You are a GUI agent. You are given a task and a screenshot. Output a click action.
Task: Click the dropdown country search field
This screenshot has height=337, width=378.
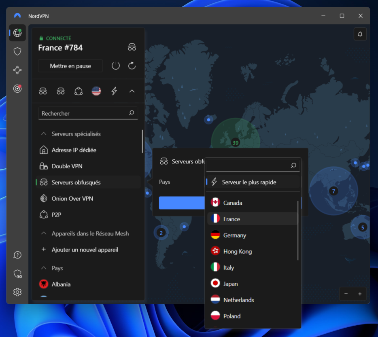253,165
